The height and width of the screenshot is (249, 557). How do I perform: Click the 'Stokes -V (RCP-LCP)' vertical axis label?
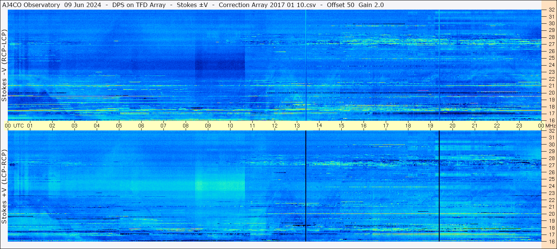(x=4, y=65)
